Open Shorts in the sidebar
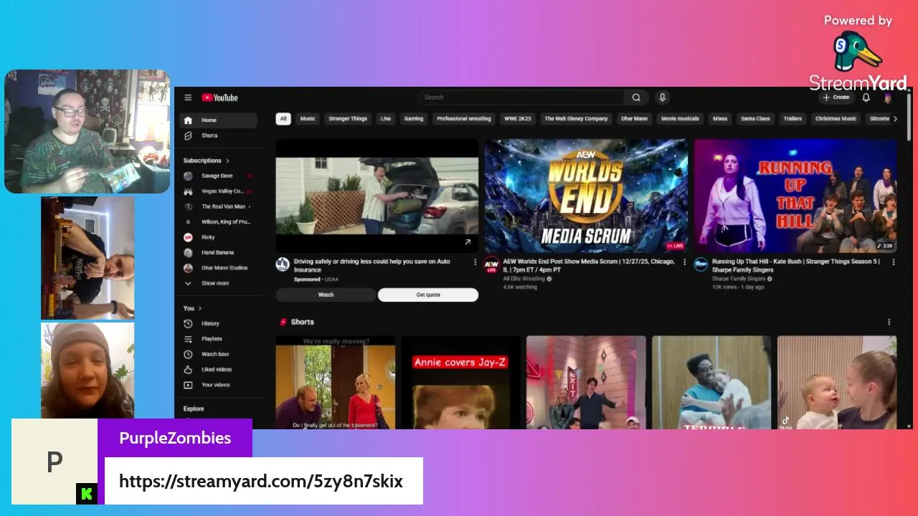 (218, 135)
